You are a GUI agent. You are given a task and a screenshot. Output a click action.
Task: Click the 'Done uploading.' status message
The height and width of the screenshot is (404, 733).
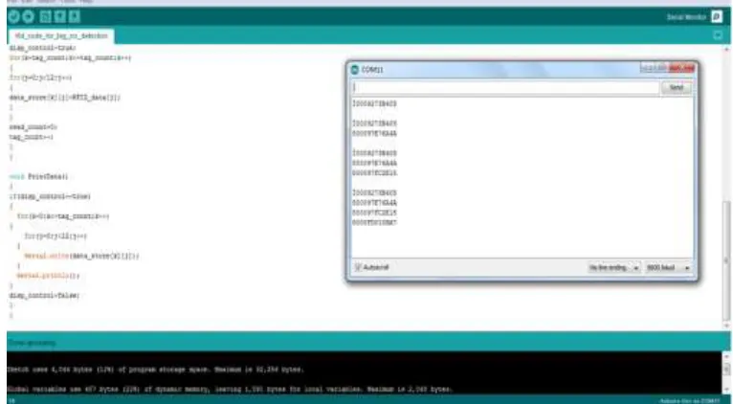click(x=32, y=344)
